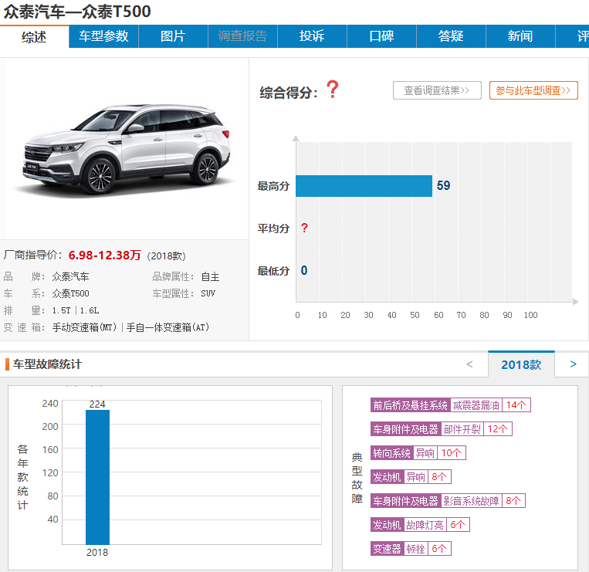Open 变速器 顿挫 6个 fault tag

tap(411, 549)
